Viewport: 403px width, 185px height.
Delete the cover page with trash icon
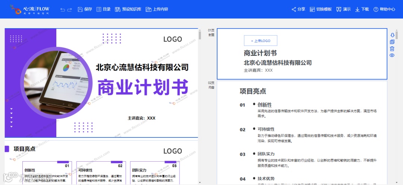(x=392, y=49)
